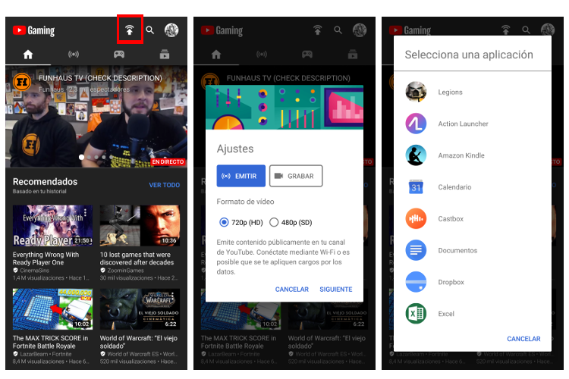Screen dimensions: 569x379
Task: Select the Dropbox app icon
Action: pos(416,282)
